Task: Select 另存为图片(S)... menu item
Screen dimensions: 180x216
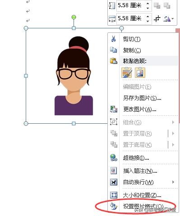Action: 143,98
